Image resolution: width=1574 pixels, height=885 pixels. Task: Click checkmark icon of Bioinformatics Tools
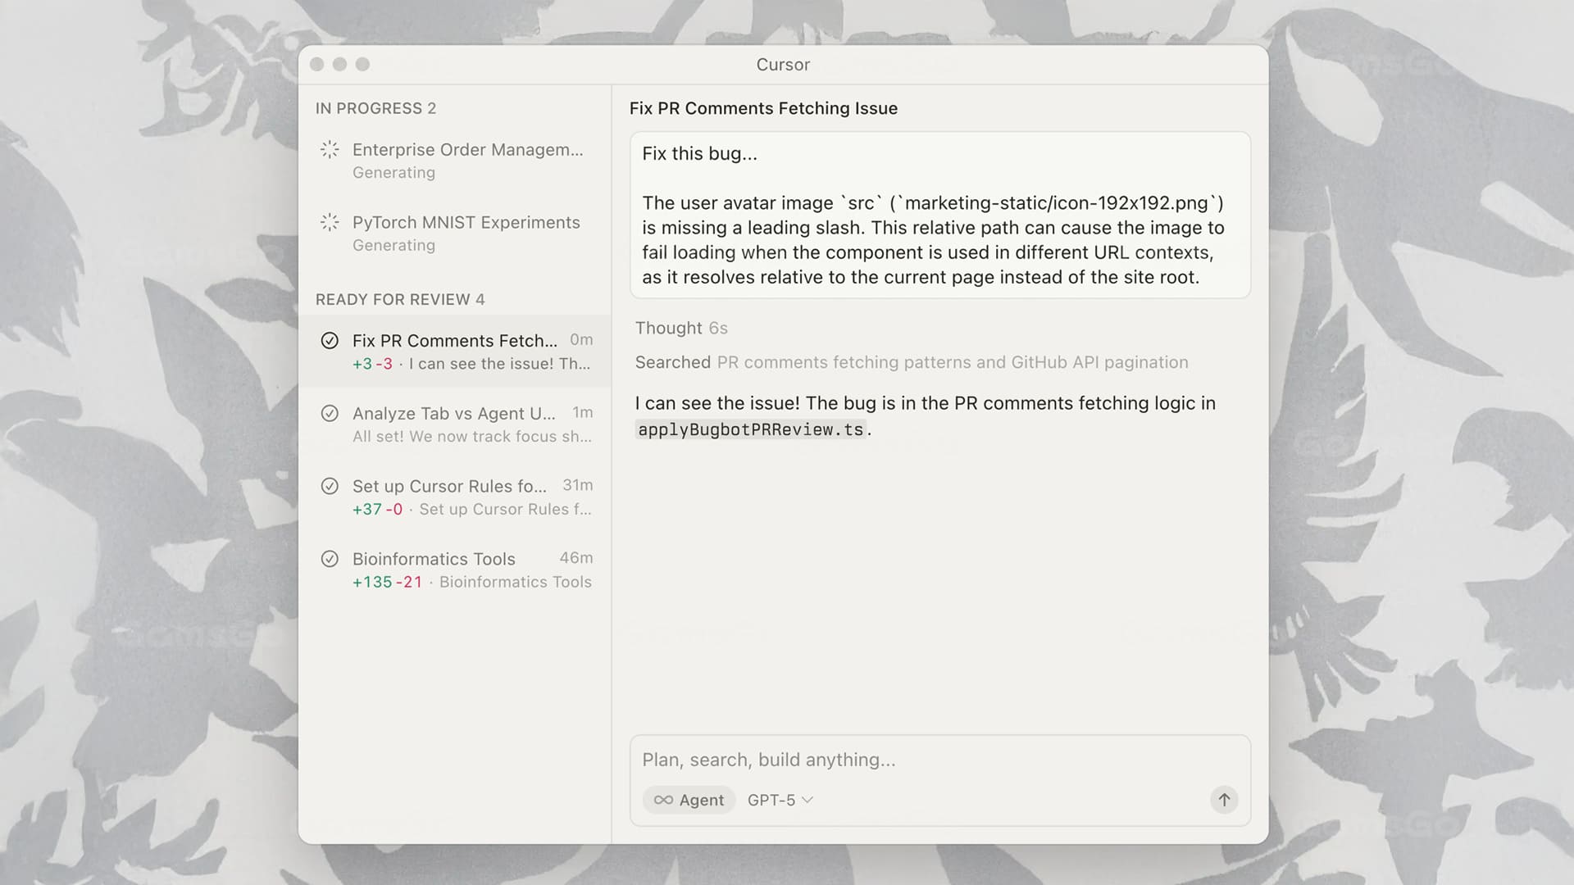330,559
